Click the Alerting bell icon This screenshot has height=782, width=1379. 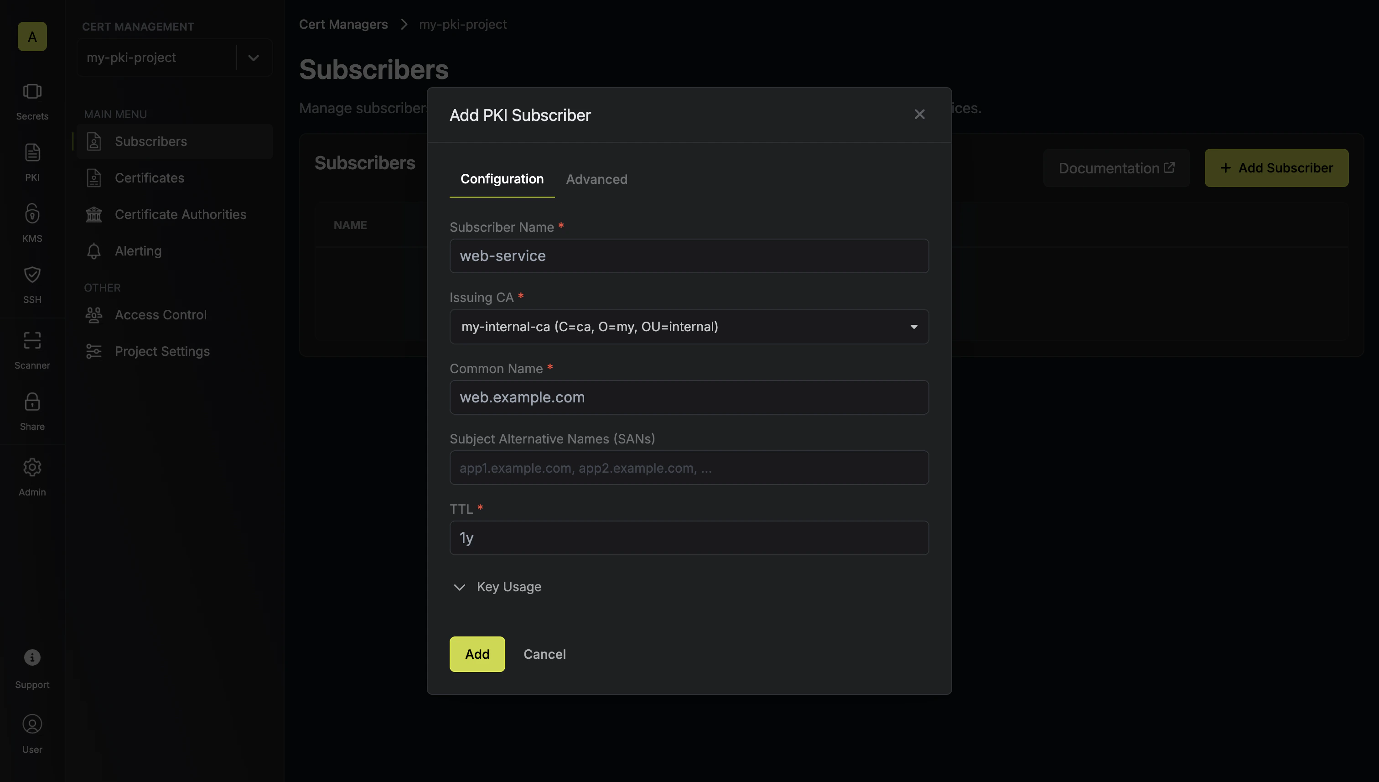click(94, 251)
